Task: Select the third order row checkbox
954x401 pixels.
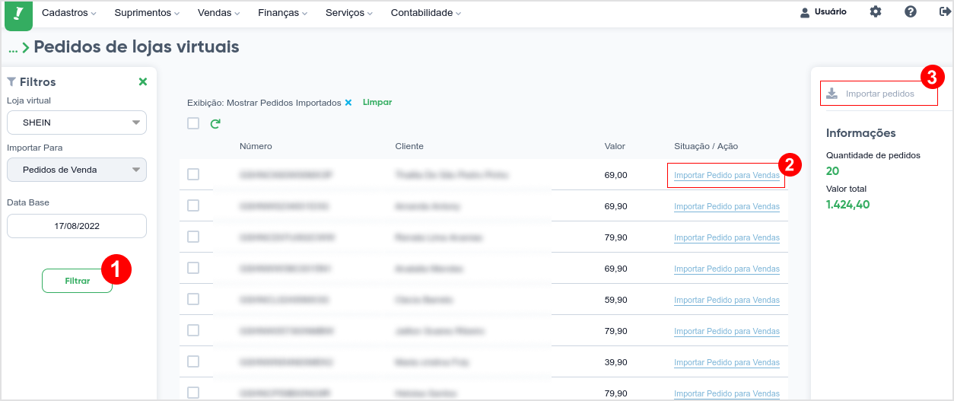Action: click(x=193, y=237)
